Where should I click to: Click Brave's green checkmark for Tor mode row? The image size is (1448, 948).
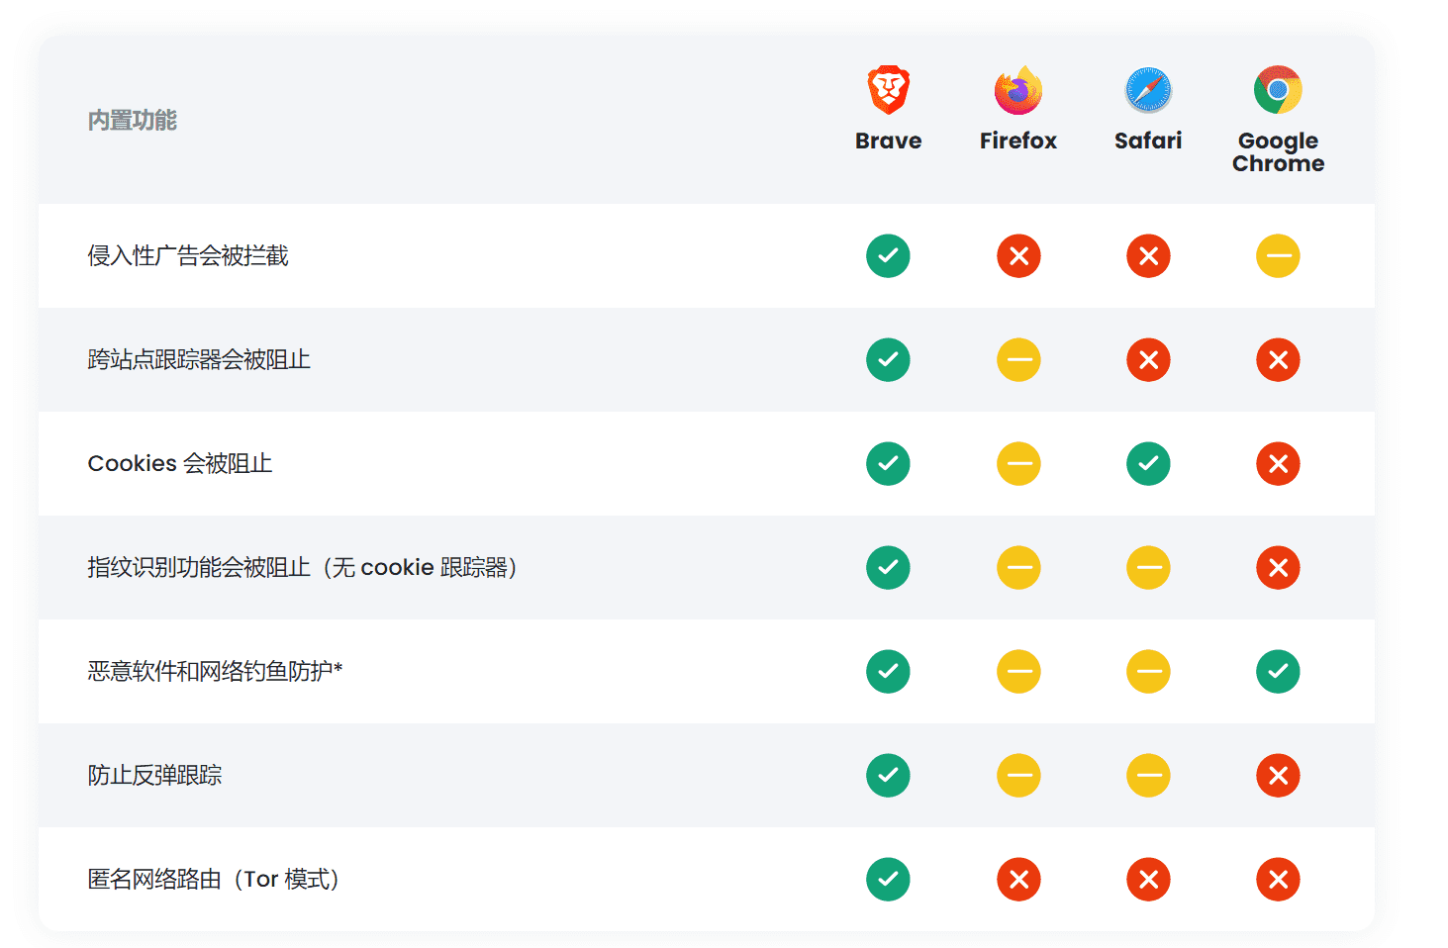pyautogui.click(x=888, y=879)
